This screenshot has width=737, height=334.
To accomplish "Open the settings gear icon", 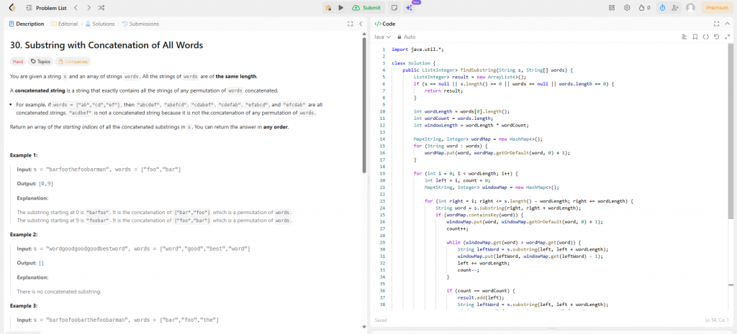I will [627, 7].
